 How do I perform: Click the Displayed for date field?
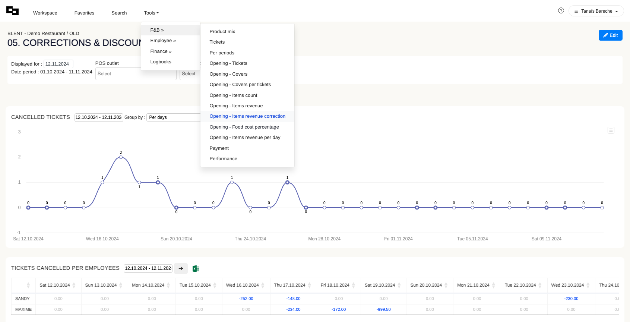(58, 64)
